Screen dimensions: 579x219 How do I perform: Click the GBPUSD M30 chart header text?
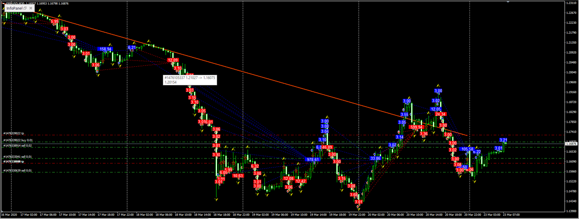click(x=37, y=3)
